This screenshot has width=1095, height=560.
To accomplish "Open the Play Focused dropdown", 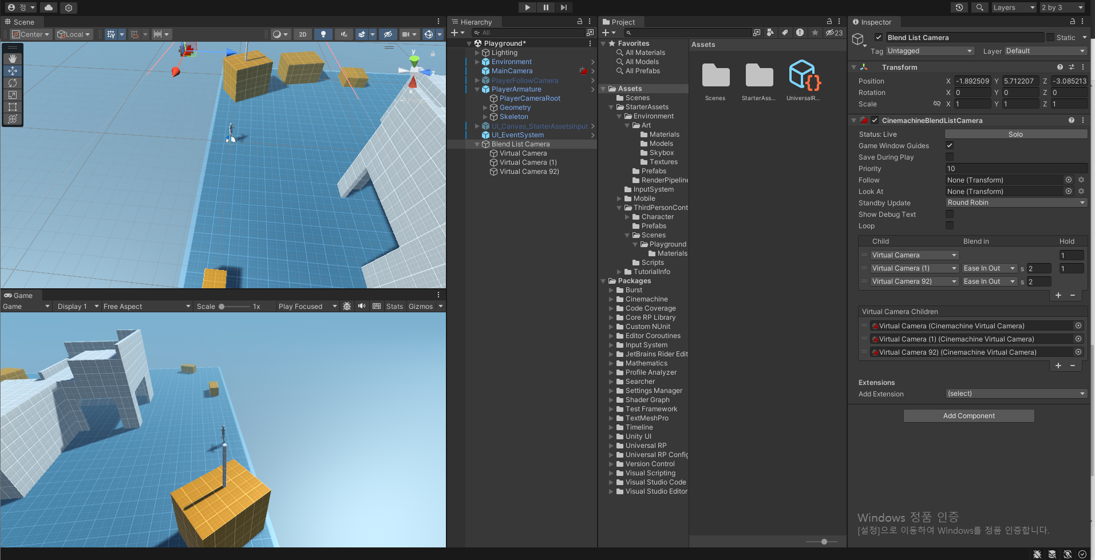I will 307,306.
